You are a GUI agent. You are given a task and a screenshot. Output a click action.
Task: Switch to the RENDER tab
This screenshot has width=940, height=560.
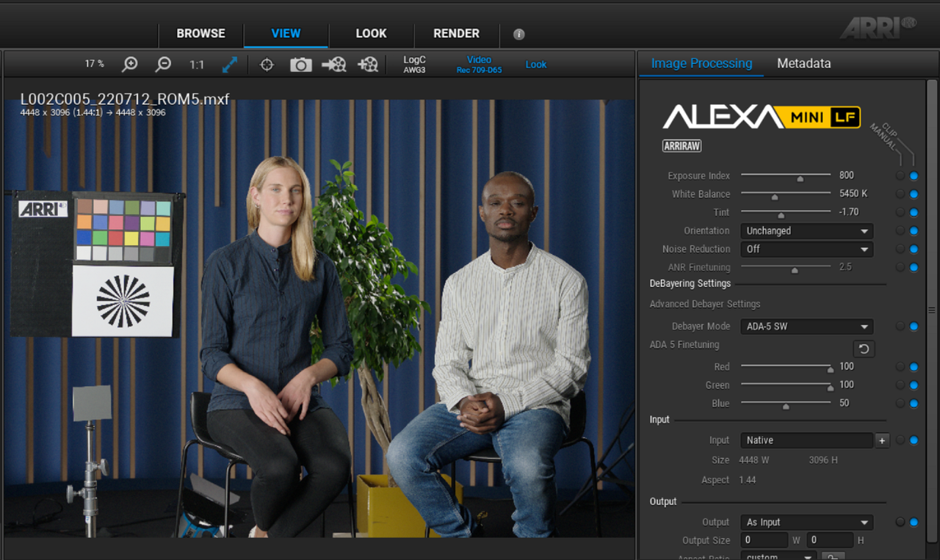click(x=456, y=34)
